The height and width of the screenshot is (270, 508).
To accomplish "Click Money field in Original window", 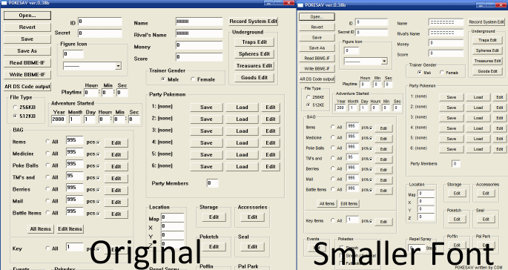I will pos(199,45).
